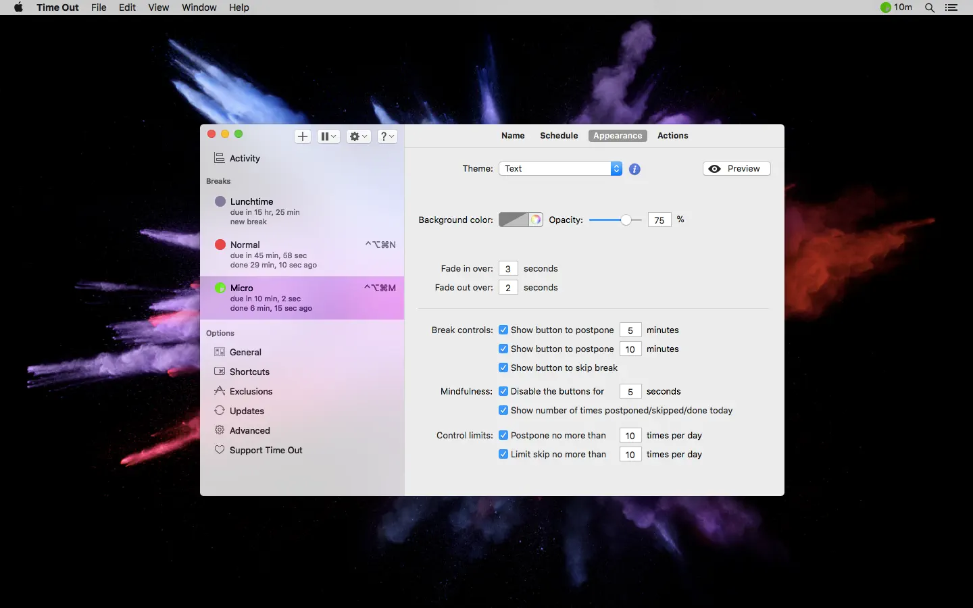Image resolution: width=973 pixels, height=608 pixels.
Task: Click the plus icon to add a break
Action: point(303,136)
